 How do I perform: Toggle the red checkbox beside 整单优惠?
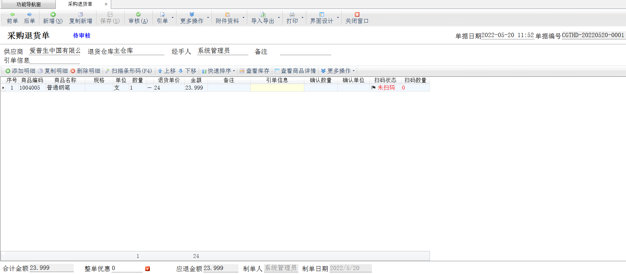(148, 269)
